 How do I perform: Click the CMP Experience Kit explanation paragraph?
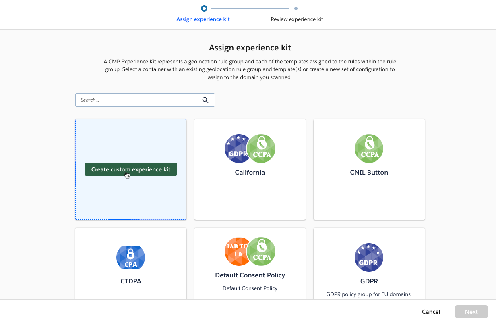[250, 69]
